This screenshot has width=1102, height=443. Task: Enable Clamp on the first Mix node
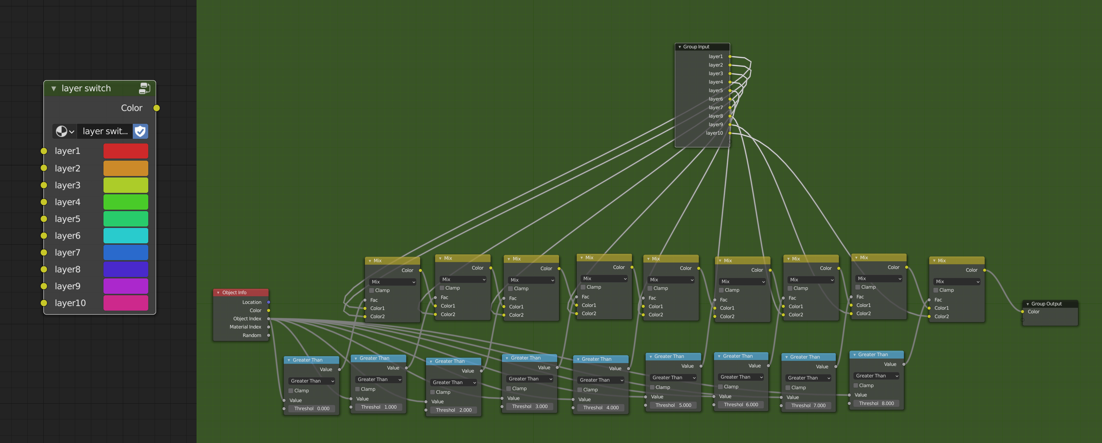(x=371, y=290)
